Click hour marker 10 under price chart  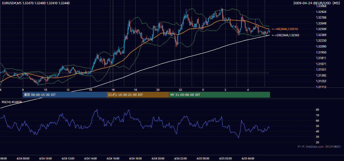pos(45,90)
